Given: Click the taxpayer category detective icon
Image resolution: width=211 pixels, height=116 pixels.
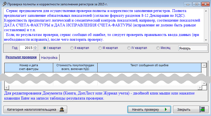Looking at the screenshot, I should click(62, 109).
